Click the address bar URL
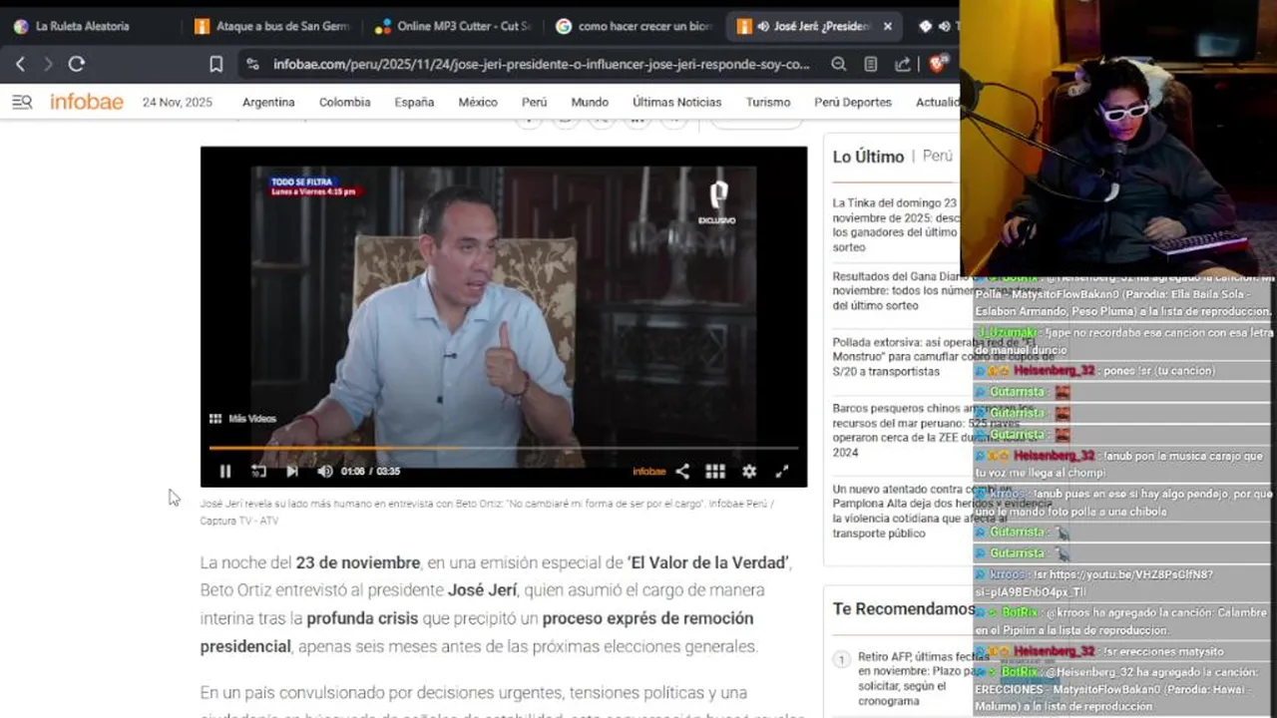This screenshot has width=1277, height=718. coord(542,64)
